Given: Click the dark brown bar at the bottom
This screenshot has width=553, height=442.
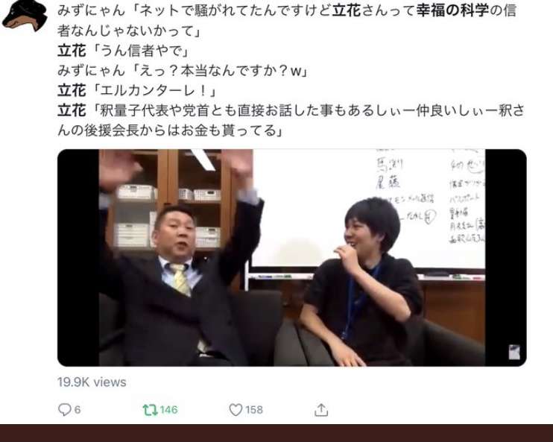Looking at the screenshot, I should point(276,433).
